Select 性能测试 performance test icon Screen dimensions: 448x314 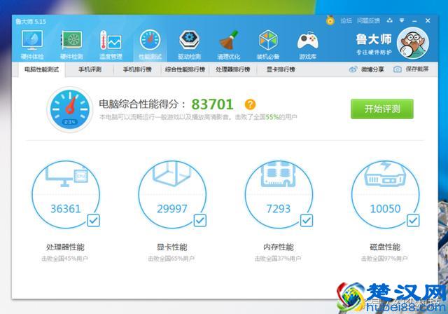pyautogui.click(x=150, y=44)
